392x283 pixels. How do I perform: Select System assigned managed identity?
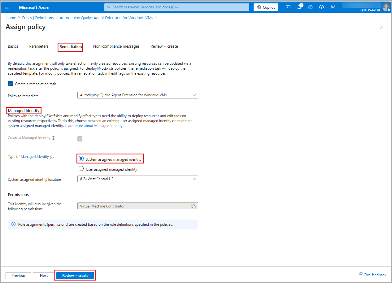[81, 159]
